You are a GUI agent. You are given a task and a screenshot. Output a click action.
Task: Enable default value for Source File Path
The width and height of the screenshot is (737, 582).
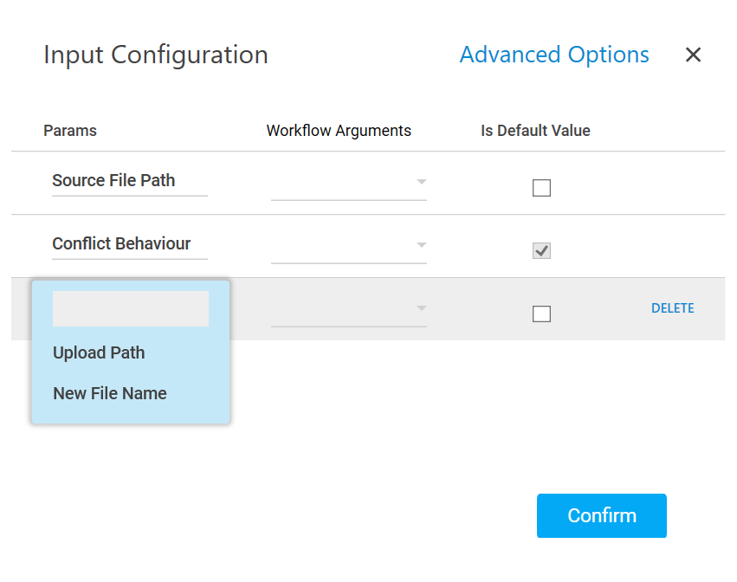(x=541, y=188)
